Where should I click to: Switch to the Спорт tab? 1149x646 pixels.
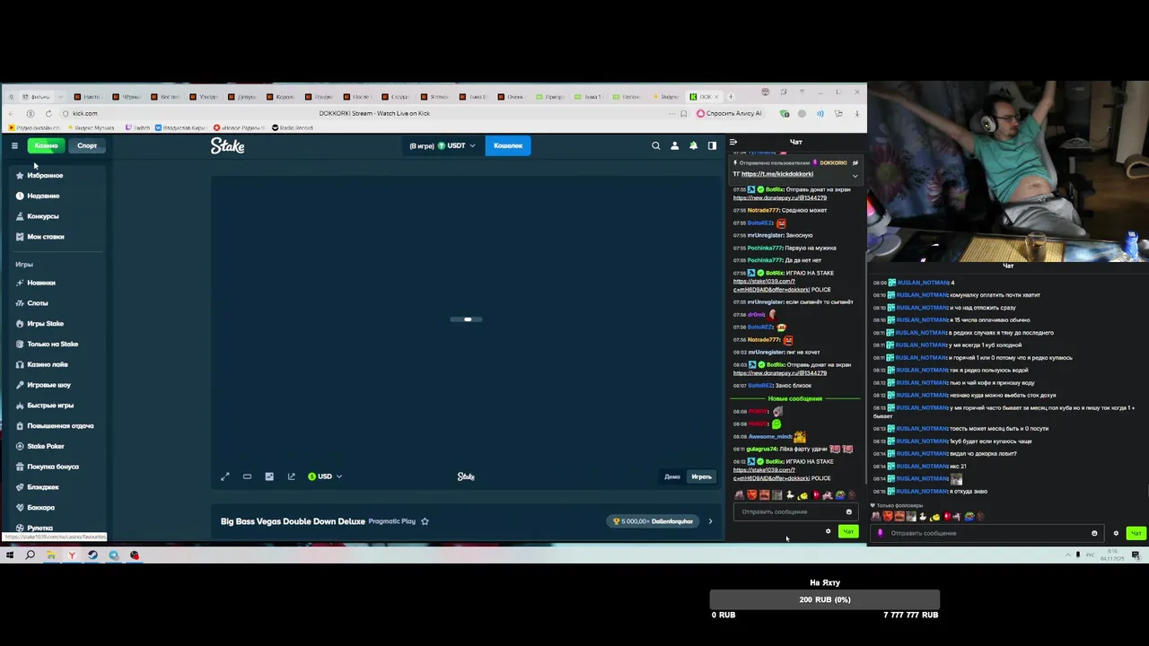pos(87,145)
